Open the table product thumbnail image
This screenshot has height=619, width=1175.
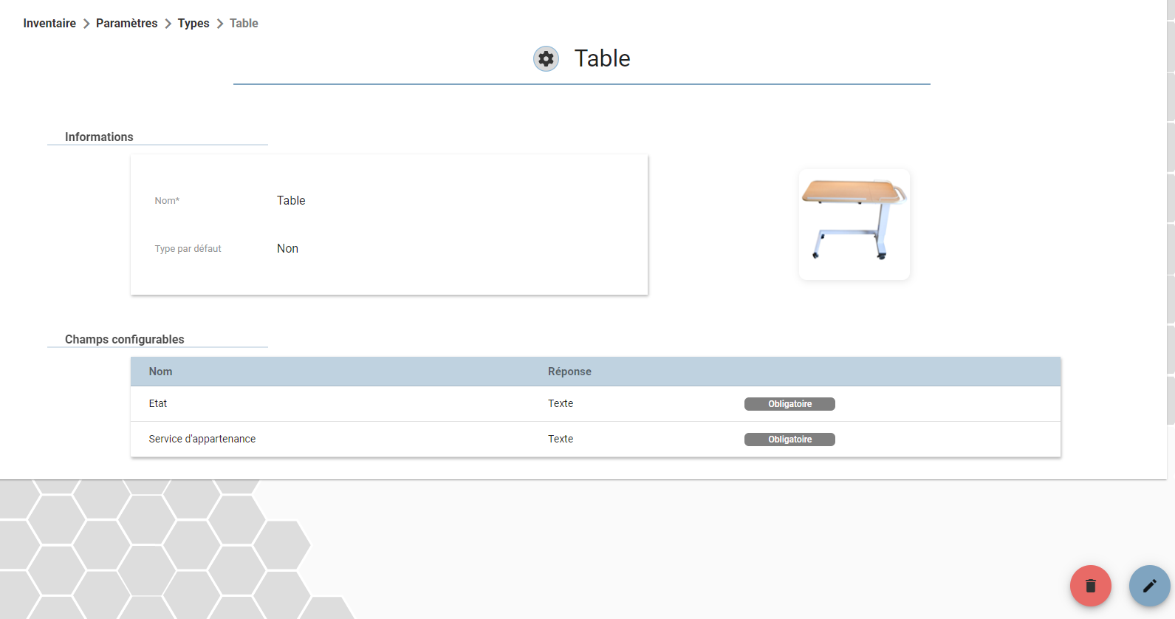pyautogui.click(x=854, y=225)
